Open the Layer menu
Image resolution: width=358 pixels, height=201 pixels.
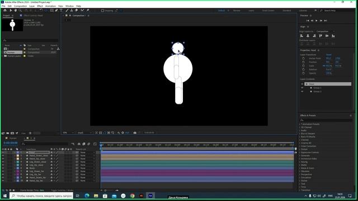click(32, 6)
